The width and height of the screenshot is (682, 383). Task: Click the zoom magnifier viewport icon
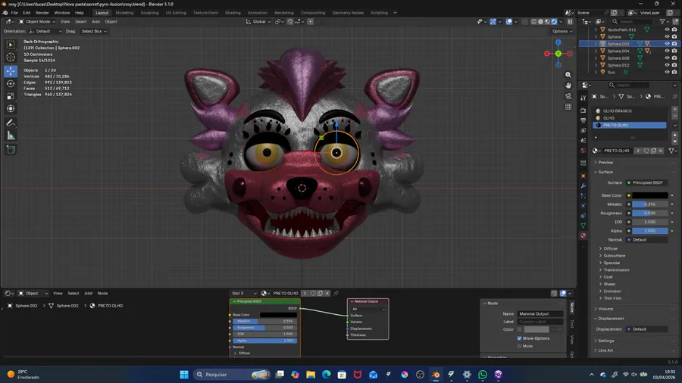coord(568,75)
